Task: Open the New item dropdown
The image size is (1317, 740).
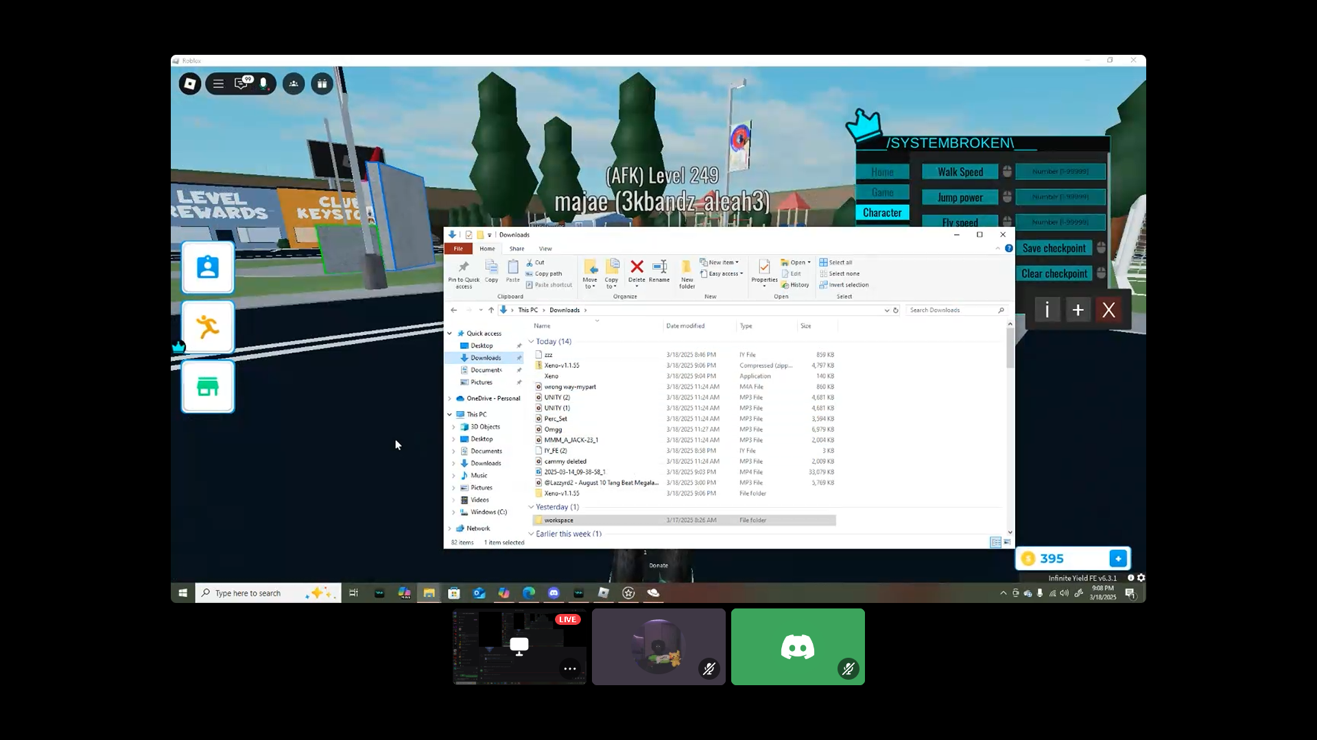Action: point(719,262)
